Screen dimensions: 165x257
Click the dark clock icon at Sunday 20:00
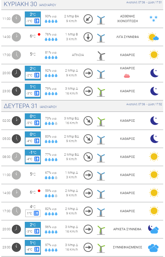(16, 73)
